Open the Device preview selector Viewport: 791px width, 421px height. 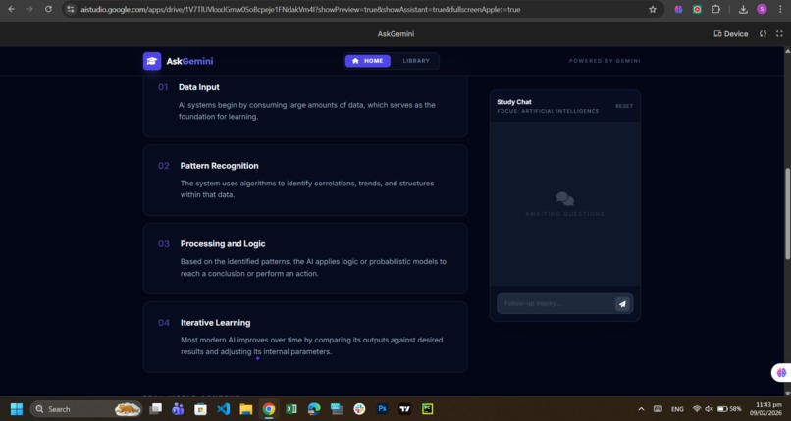click(730, 33)
